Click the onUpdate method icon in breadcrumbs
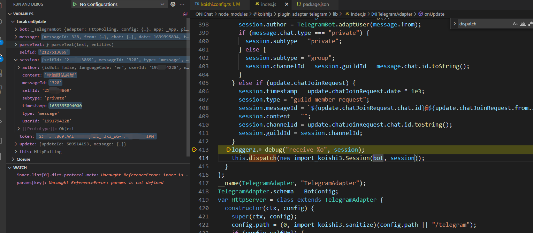The image size is (533, 233). tap(421, 14)
